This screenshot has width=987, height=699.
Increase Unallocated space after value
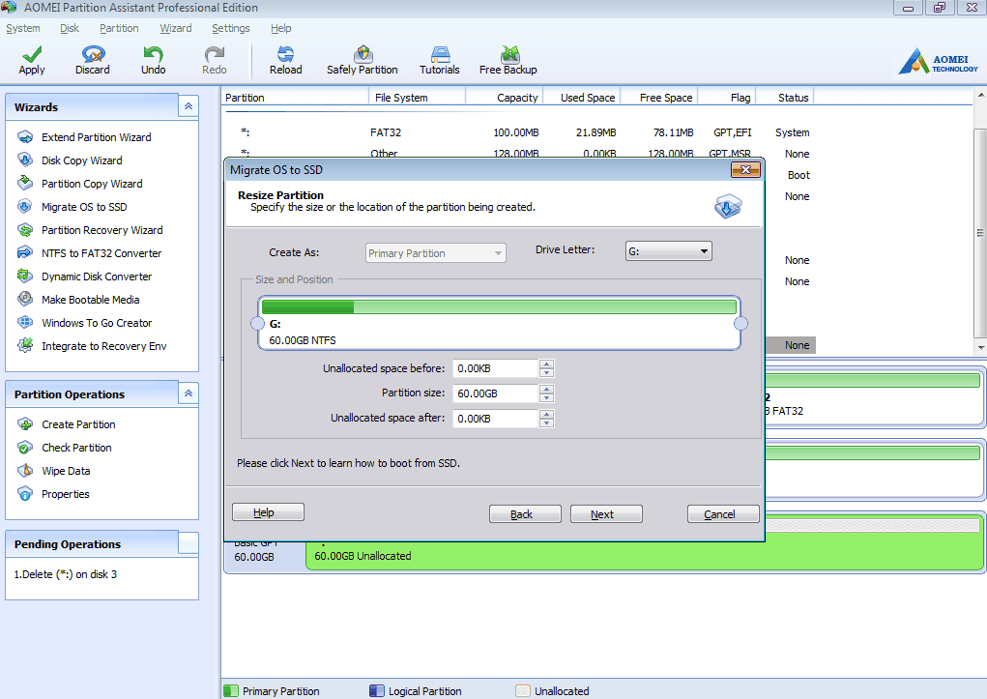(x=547, y=415)
